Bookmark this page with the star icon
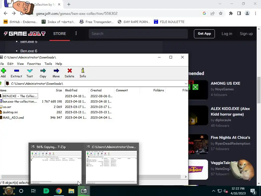 pyautogui.click(x=221, y=13)
